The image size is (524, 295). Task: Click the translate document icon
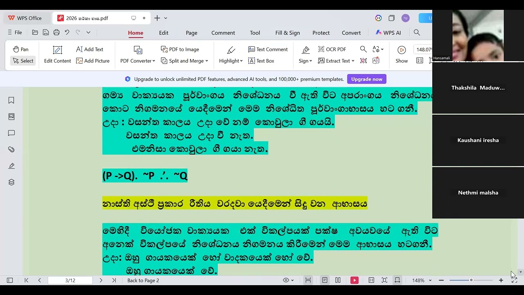coord(376,61)
